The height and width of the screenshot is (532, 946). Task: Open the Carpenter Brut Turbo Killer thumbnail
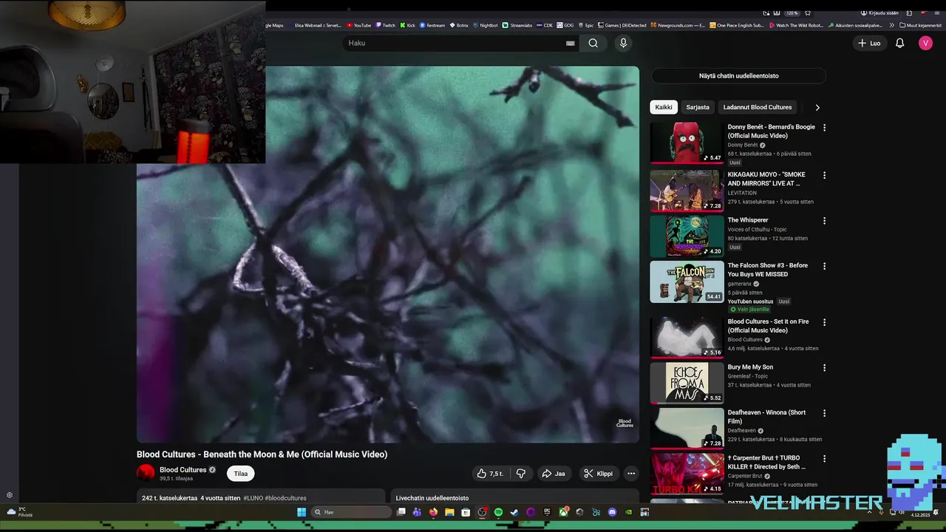[x=687, y=474]
